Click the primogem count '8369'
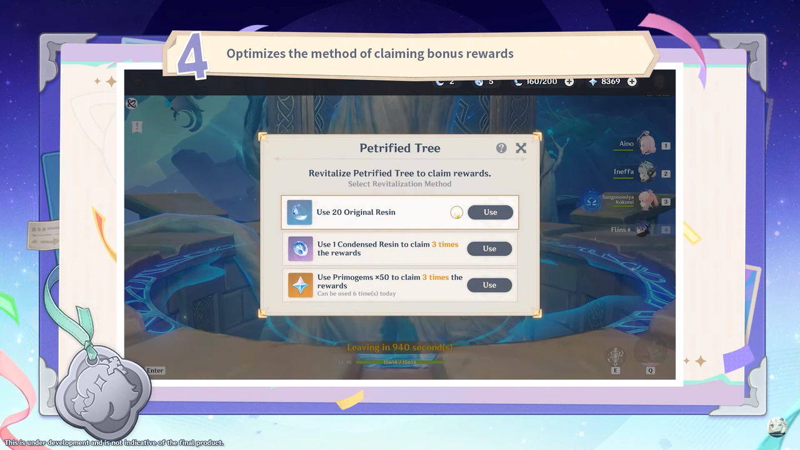The image size is (800, 450). click(611, 82)
